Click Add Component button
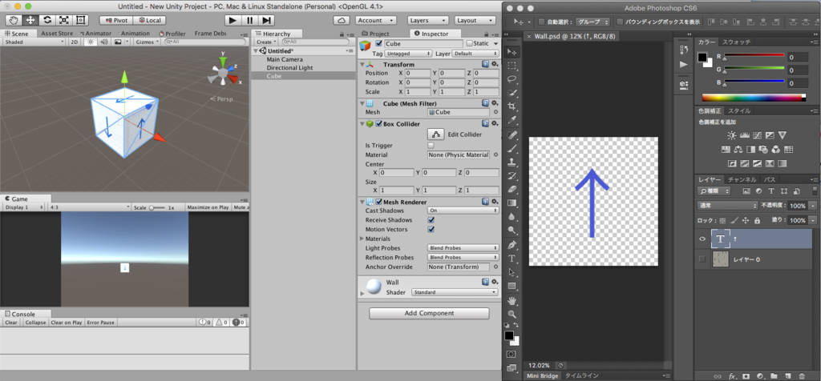Viewport: 821px width, 381px height. [430, 314]
